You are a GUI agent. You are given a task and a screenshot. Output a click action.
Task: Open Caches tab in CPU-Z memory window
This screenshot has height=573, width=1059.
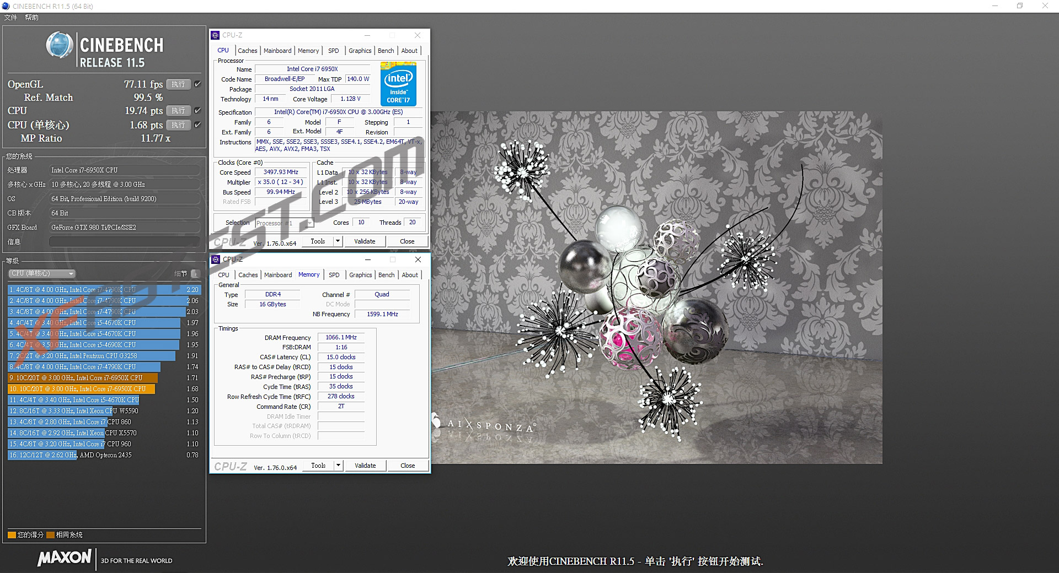pyautogui.click(x=248, y=275)
